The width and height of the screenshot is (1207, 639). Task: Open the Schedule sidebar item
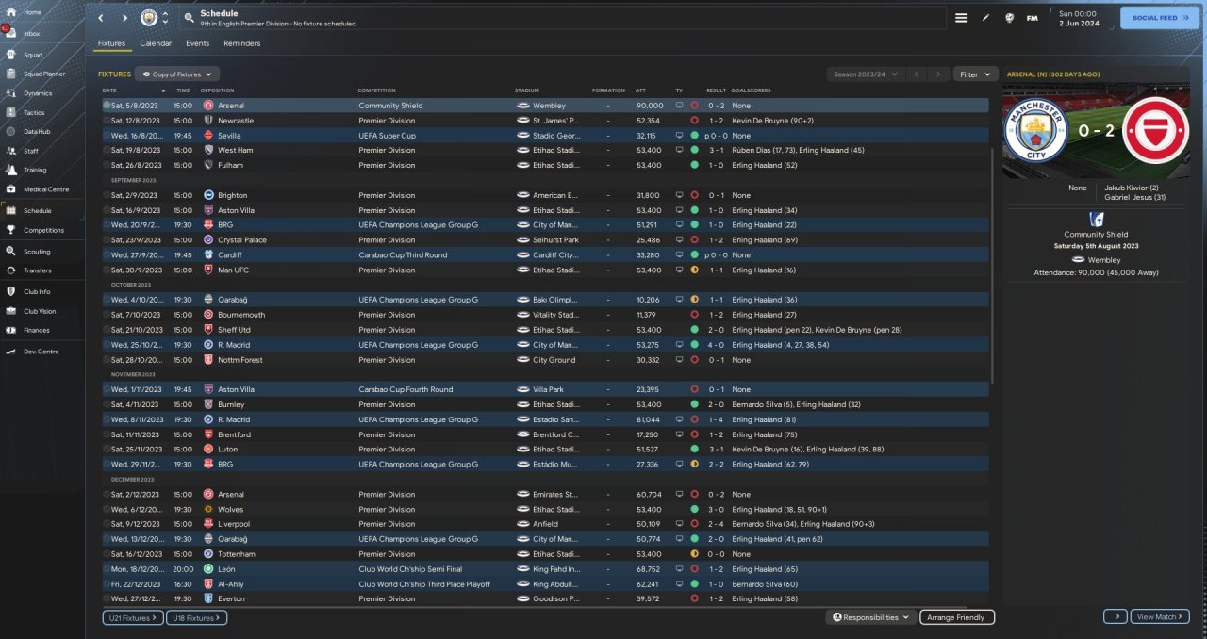38,211
